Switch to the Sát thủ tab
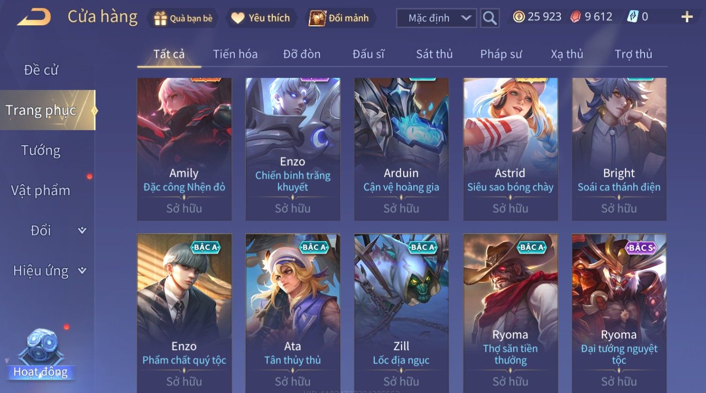Screen dimensions: 706x393 point(434,54)
